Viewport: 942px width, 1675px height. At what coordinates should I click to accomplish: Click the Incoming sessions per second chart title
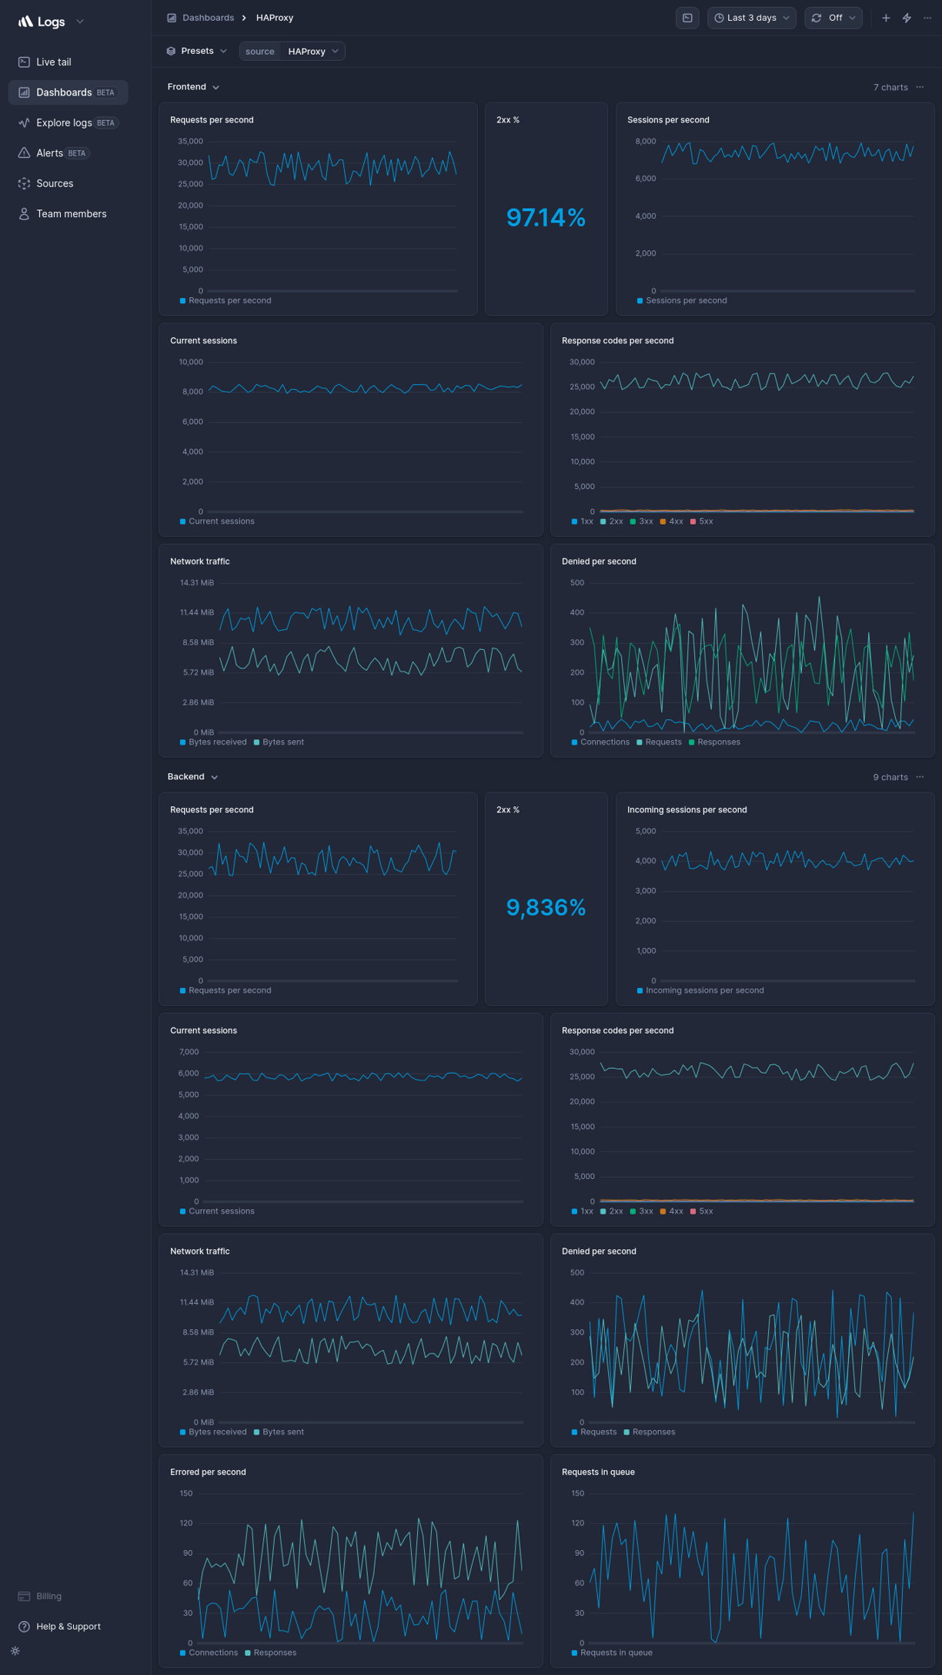(x=686, y=809)
